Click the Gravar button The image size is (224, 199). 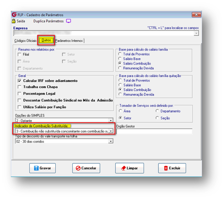42,168
